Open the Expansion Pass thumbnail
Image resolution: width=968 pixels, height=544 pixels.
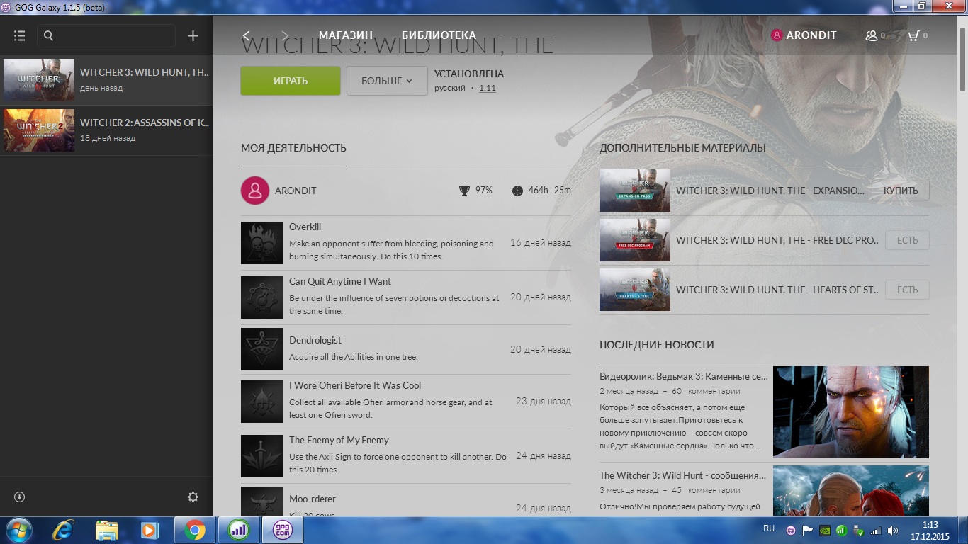point(635,191)
